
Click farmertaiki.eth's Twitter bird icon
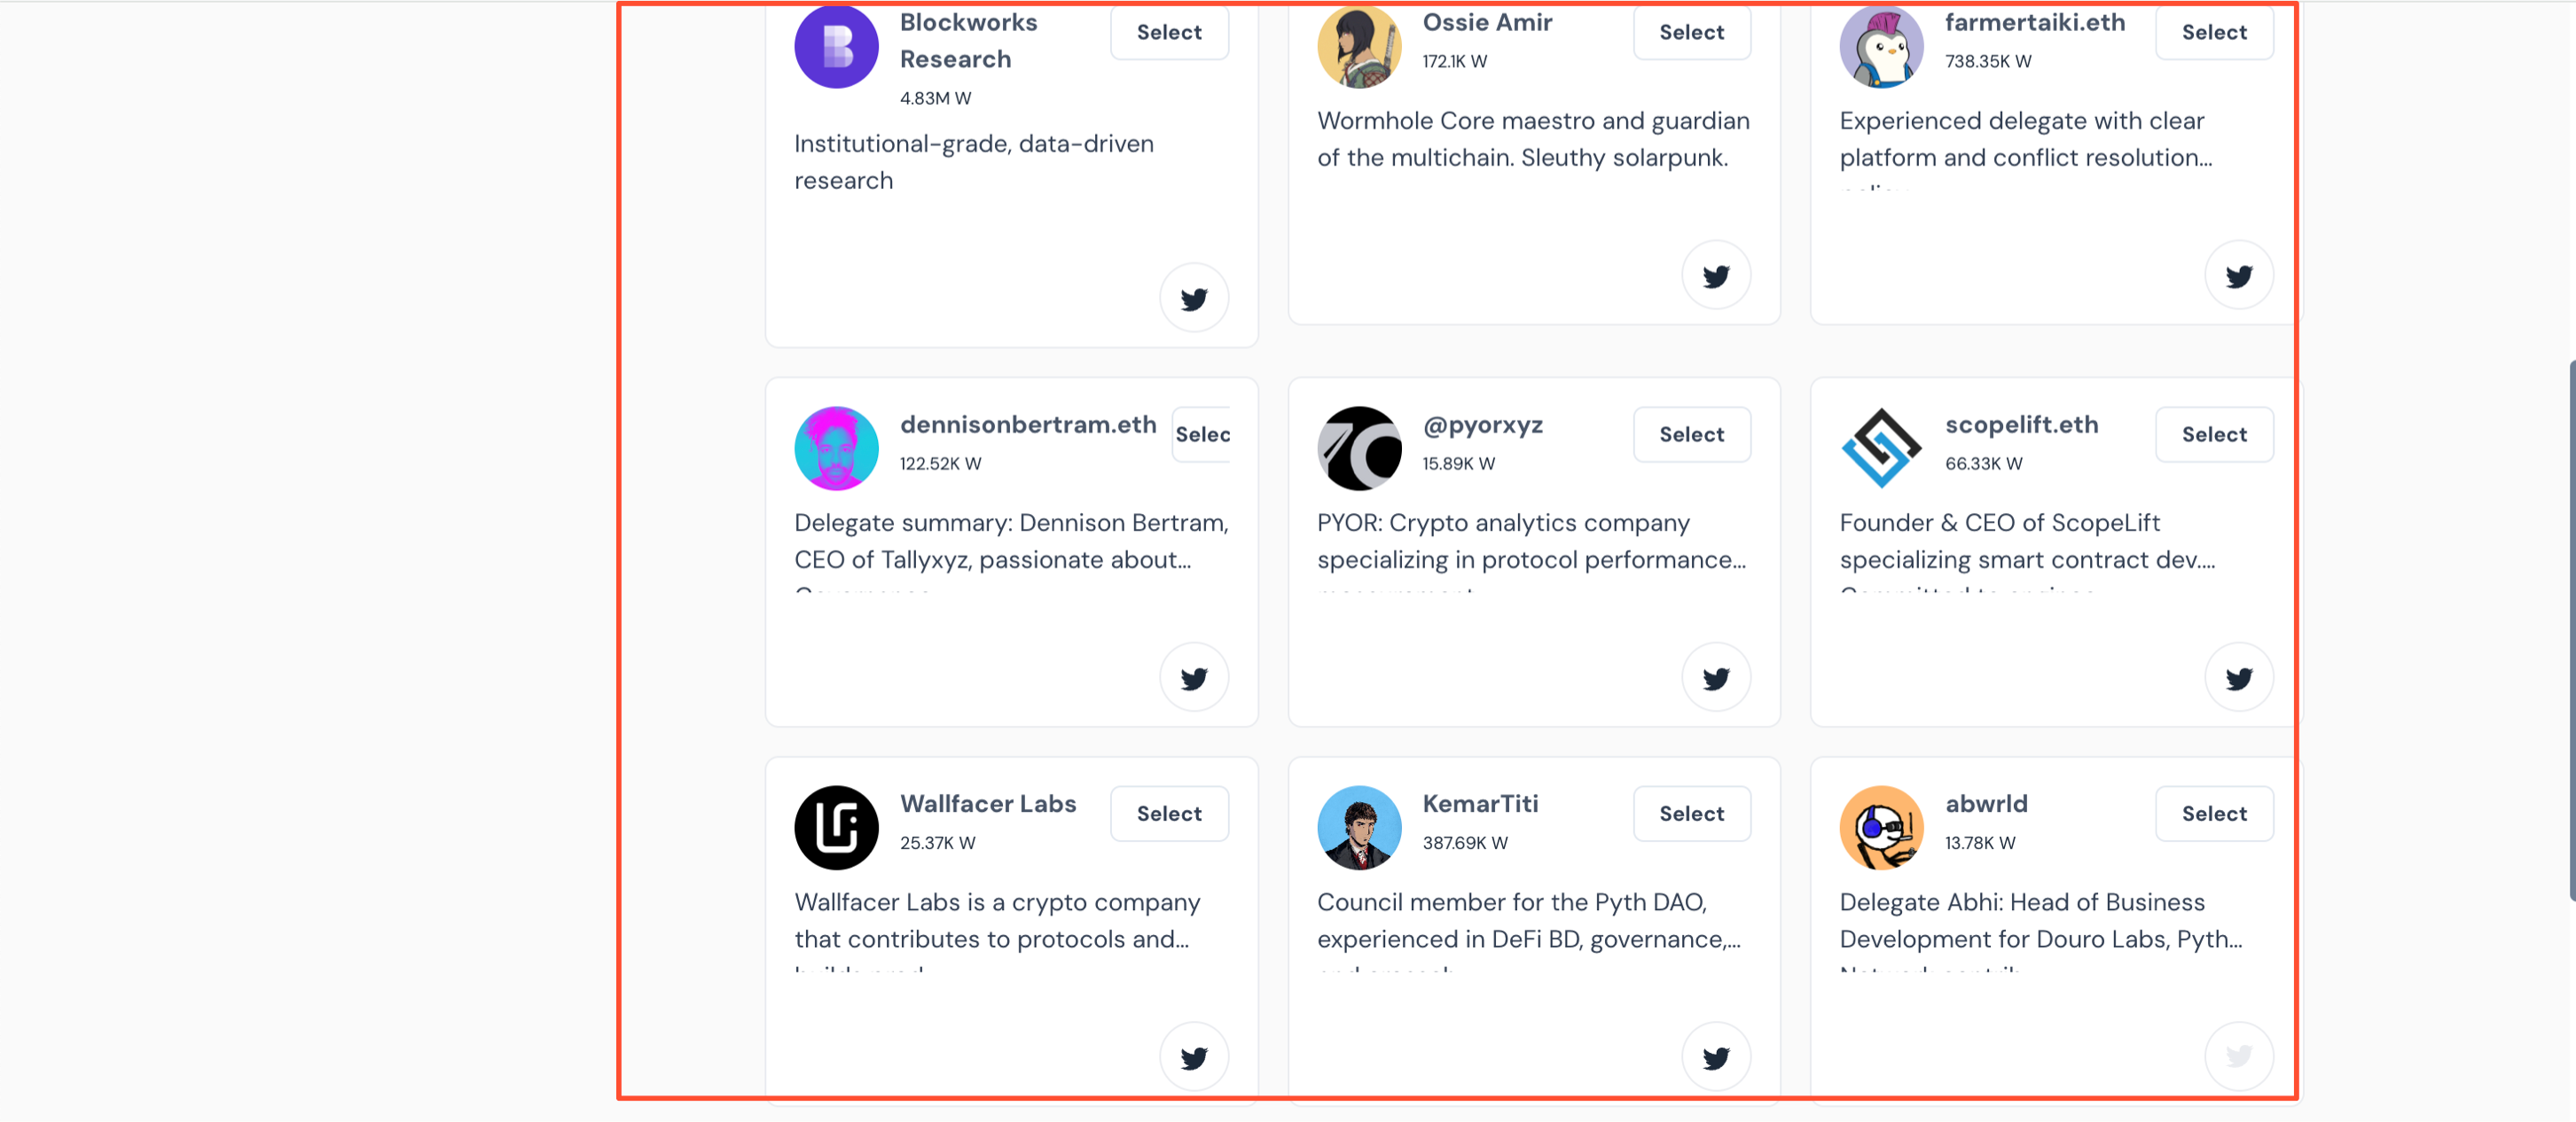[2238, 275]
